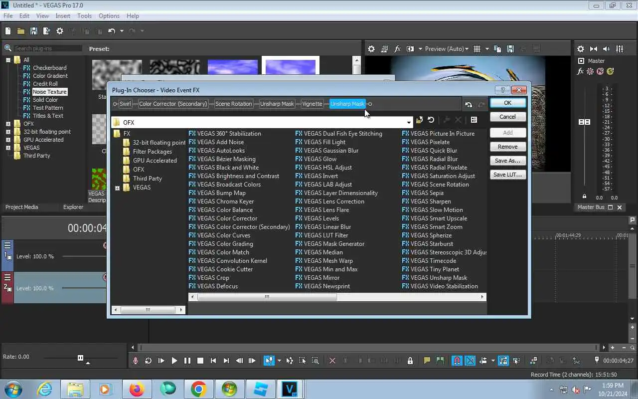Open the Tools menu
The width and height of the screenshot is (638, 399).
(x=84, y=16)
